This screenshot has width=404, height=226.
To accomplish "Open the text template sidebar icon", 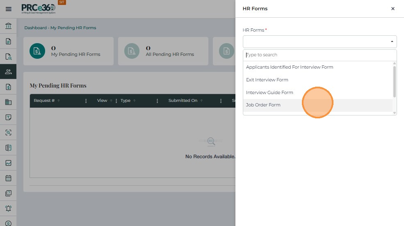I will click(x=8, y=118).
